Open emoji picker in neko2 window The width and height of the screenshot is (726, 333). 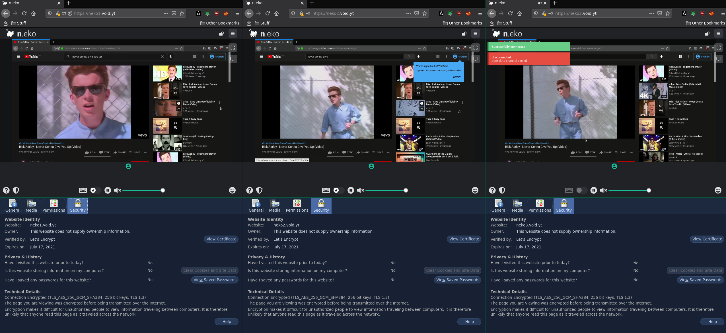coord(475,190)
